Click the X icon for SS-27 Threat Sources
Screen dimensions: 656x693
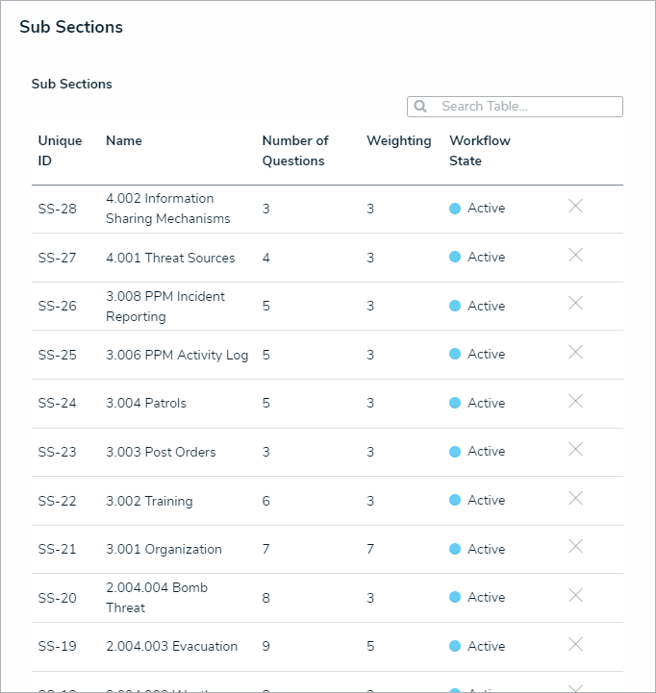(575, 255)
